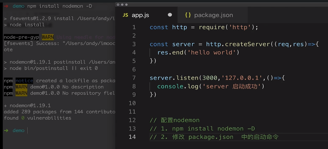The width and height of the screenshot is (328, 149).
Task: Click '+ nodemon@1.19.1' in the terminal
Action: [x=27, y=105]
